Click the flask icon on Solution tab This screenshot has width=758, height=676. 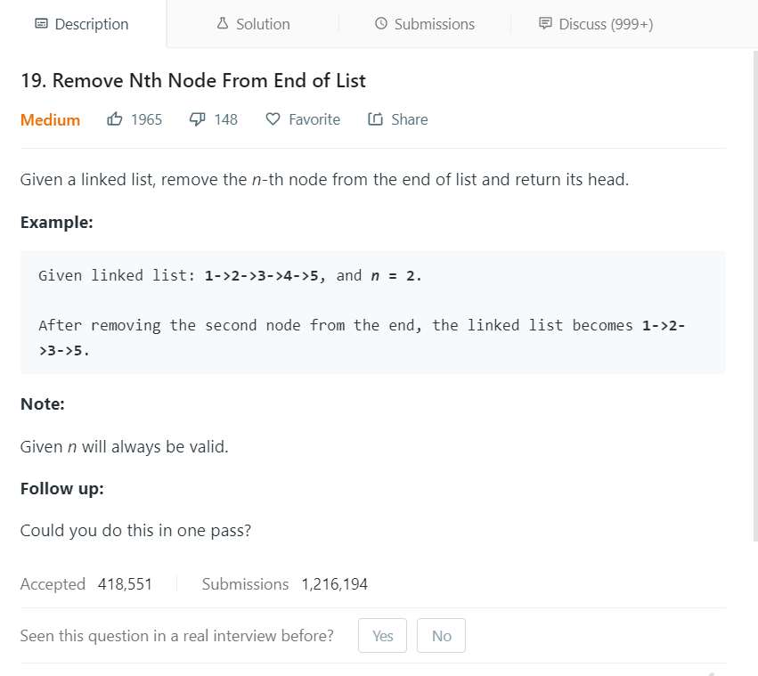(x=223, y=24)
